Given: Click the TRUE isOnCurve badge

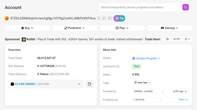Looking at the screenshot, I should (136, 66).
